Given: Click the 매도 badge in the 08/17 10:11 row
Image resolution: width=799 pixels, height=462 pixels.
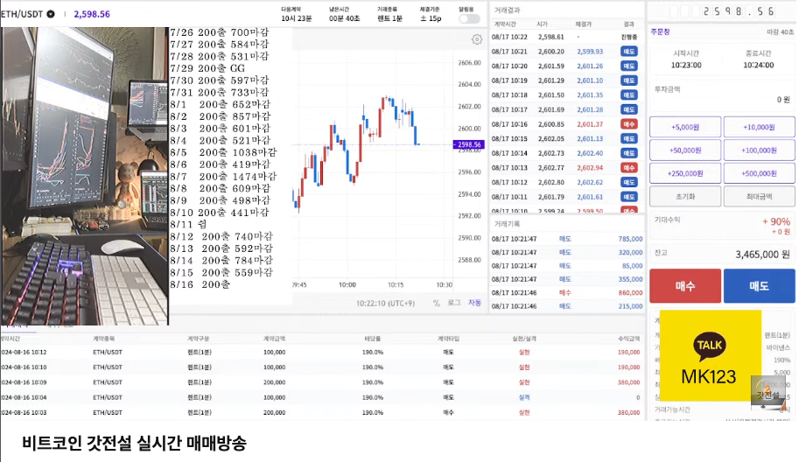Looking at the screenshot, I should click(629, 197).
